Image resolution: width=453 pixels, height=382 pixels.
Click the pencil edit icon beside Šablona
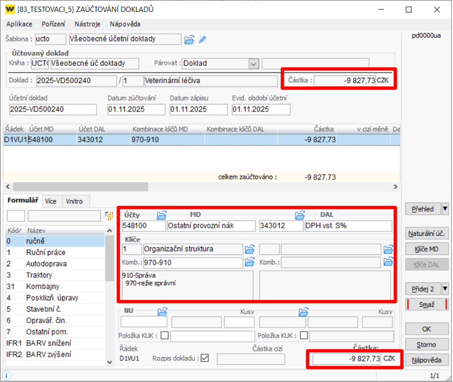point(203,40)
